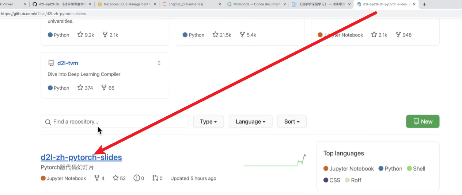Expand the Sort dropdown
The image size is (462, 195).
tap(292, 122)
